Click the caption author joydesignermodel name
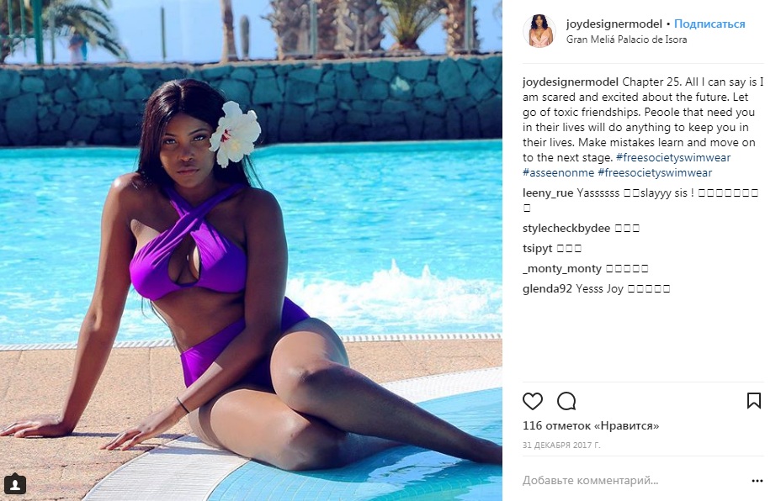 tap(571, 82)
